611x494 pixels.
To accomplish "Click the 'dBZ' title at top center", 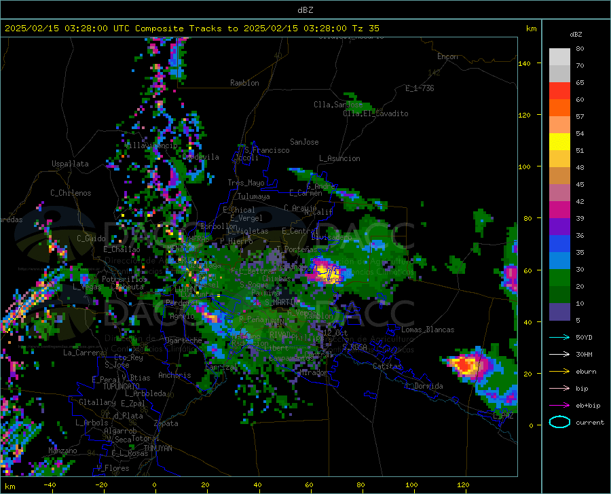I will tap(305, 10).
